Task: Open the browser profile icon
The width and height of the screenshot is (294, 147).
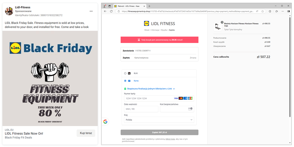Action: [x=105, y=6]
